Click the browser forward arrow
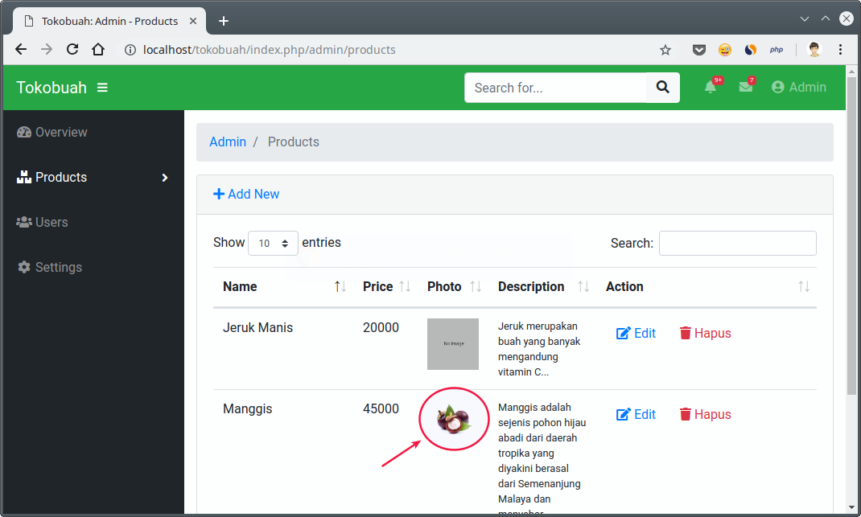861x517 pixels. click(47, 49)
